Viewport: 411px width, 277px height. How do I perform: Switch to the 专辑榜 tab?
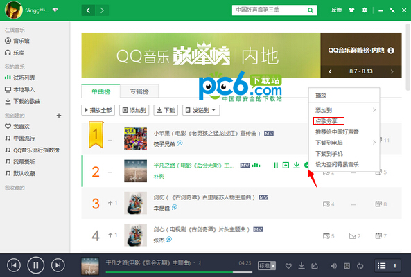click(x=139, y=91)
